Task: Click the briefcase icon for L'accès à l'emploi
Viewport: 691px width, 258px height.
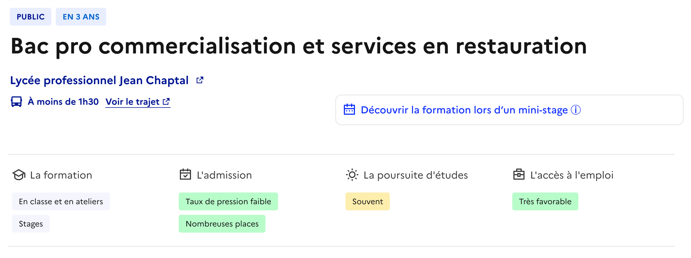Action: pyautogui.click(x=519, y=175)
